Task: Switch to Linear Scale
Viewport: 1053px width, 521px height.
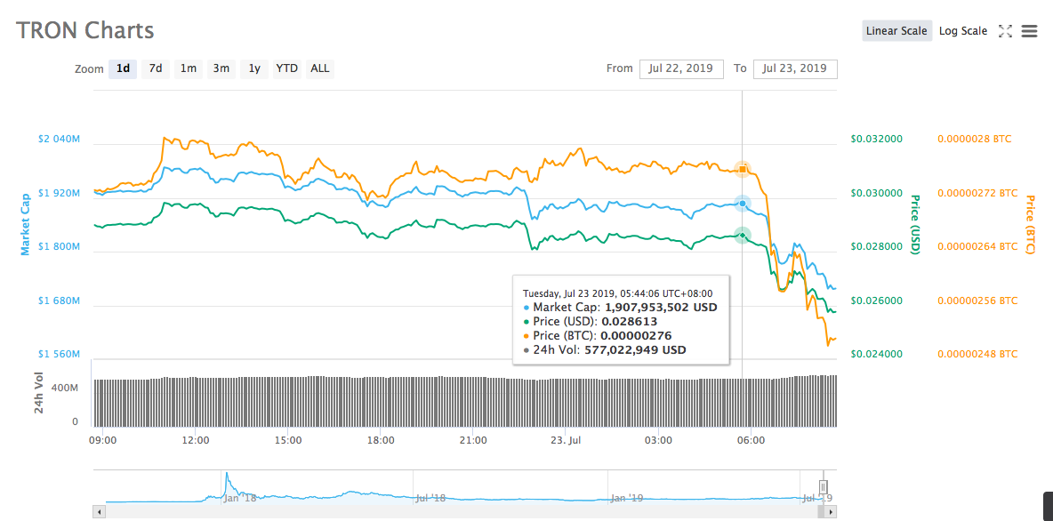Action: point(896,31)
